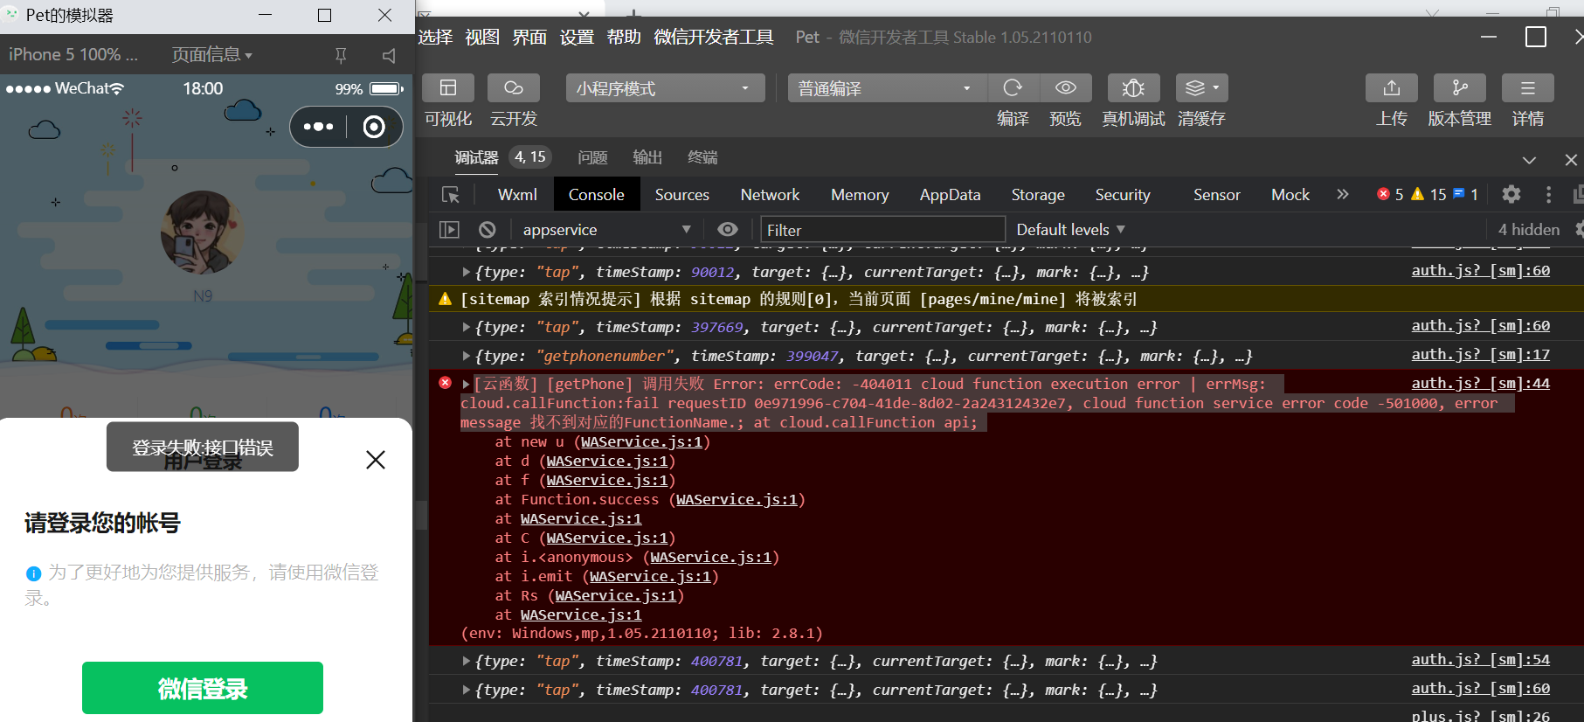Image resolution: width=1584 pixels, height=722 pixels.
Task: Toggle live expression eye in console
Action: 727,229
